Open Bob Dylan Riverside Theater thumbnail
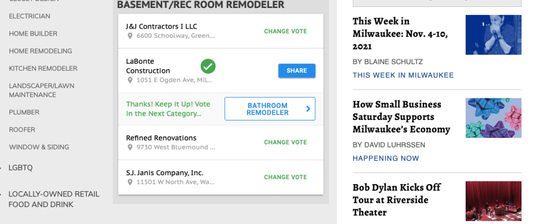The image size is (545, 224). coord(493,201)
